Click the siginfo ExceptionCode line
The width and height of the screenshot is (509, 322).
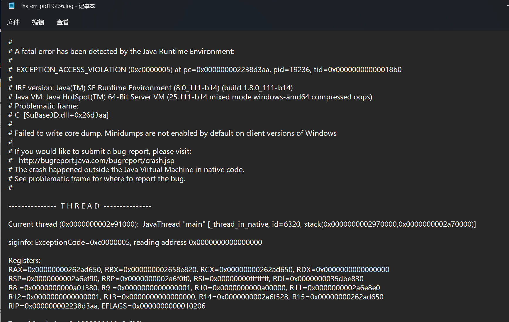(135, 242)
